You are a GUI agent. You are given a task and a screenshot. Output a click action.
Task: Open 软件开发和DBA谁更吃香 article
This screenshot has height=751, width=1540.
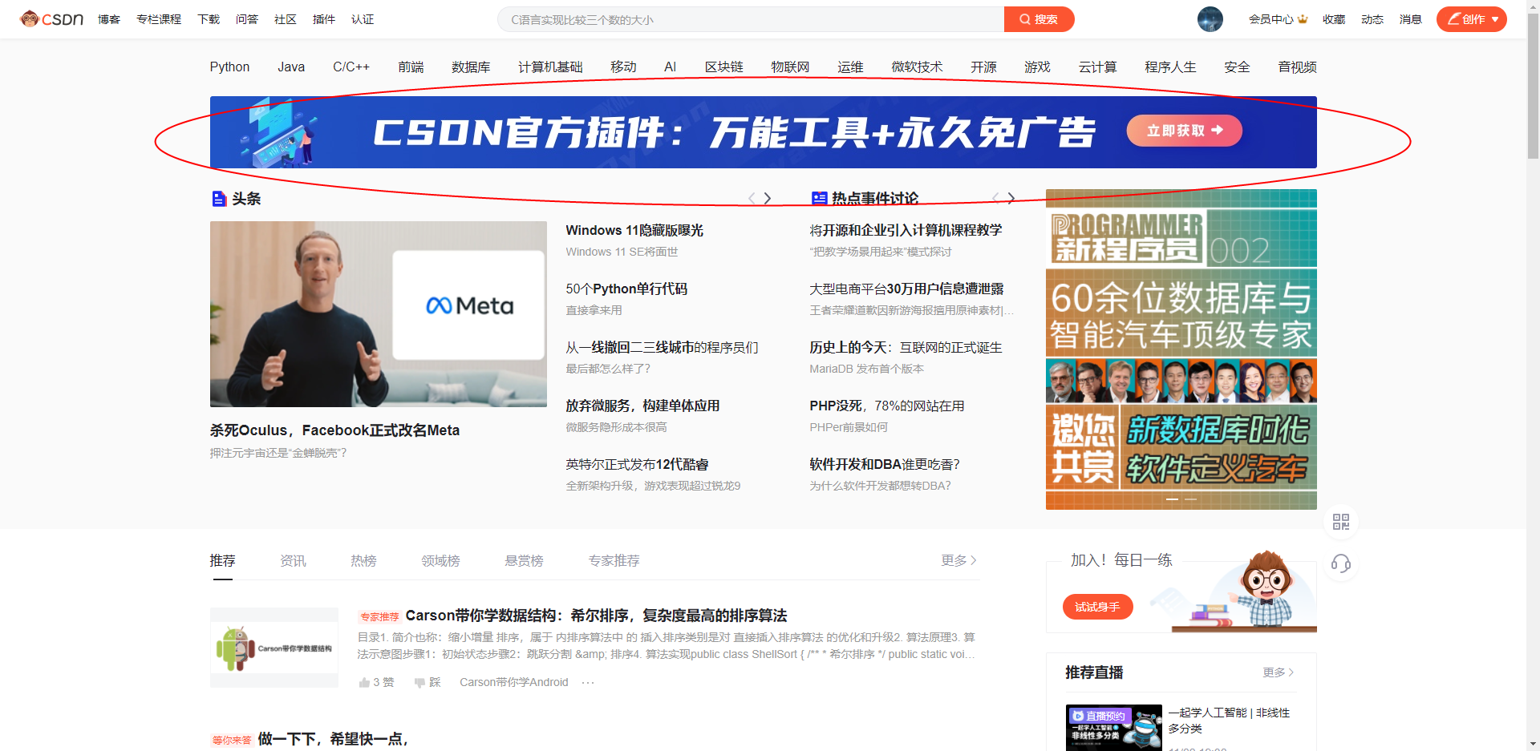click(885, 465)
